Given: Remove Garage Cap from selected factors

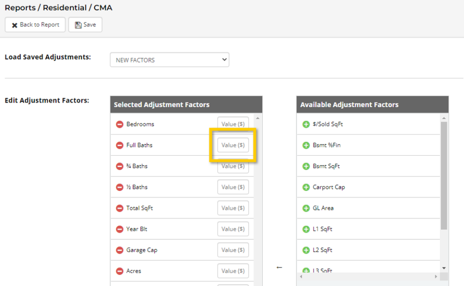Looking at the screenshot, I should pos(120,250).
